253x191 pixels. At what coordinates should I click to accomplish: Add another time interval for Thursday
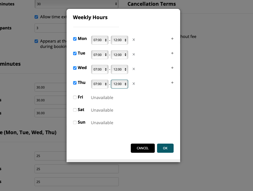click(172, 83)
